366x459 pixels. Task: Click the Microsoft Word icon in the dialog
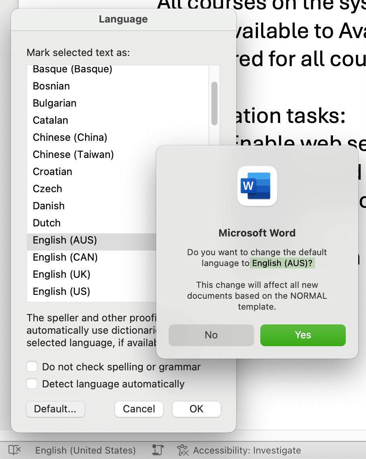(x=257, y=186)
